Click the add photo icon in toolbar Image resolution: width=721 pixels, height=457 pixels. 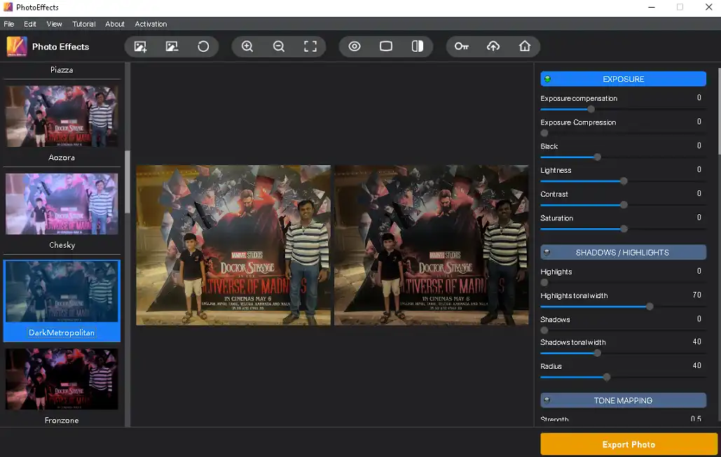140,47
